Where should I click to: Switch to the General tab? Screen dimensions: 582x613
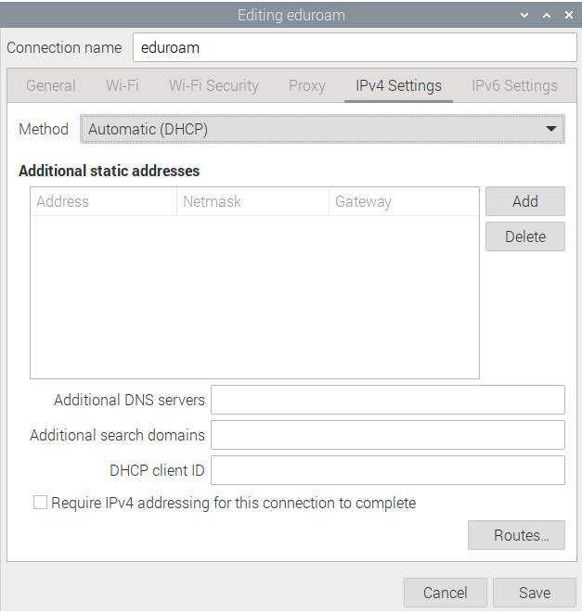pos(51,85)
